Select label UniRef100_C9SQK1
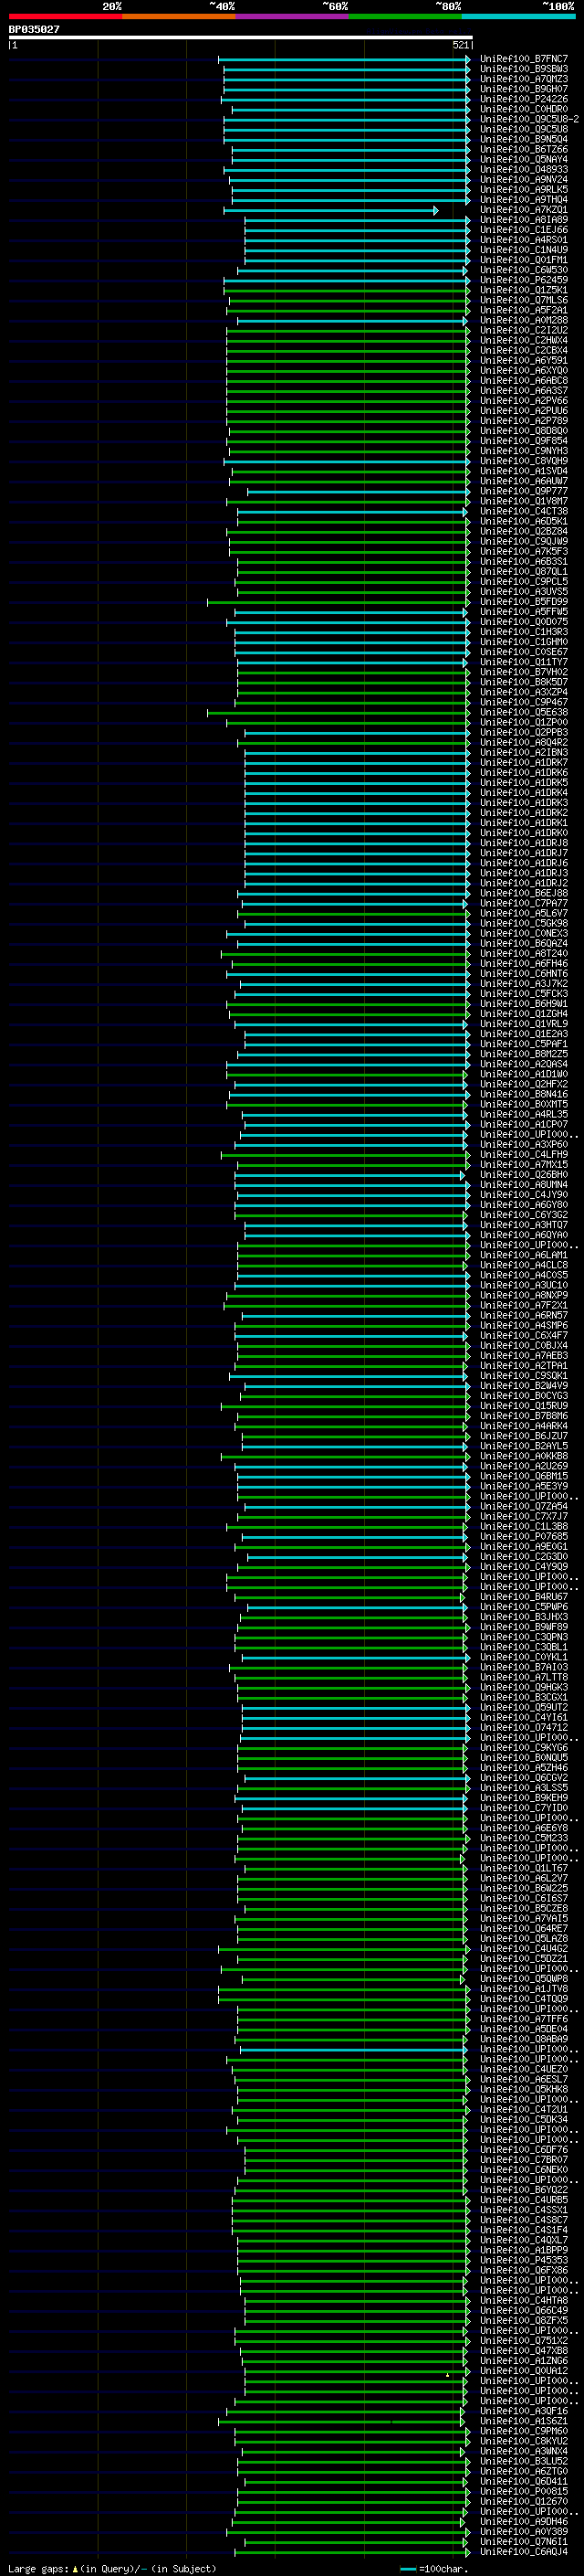 pos(523,1377)
